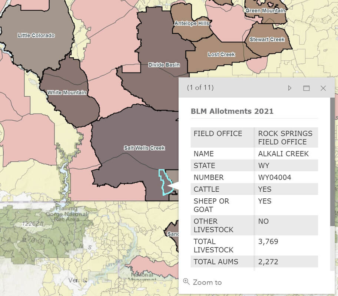The image size is (338, 296).
Task: Click the popup's vertical scrollbar
Action: (332, 163)
